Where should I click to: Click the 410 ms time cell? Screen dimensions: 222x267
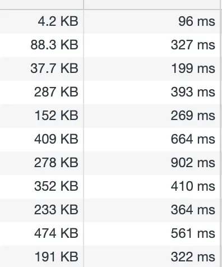[152, 187]
